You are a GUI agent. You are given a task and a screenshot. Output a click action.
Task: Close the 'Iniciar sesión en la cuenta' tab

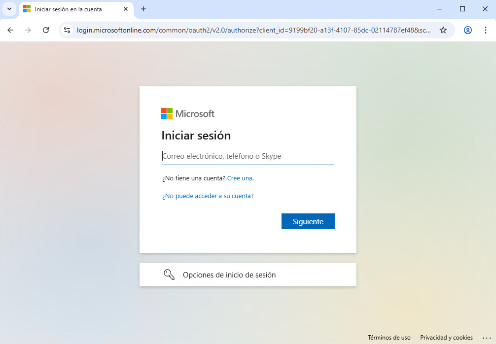(x=126, y=9)
